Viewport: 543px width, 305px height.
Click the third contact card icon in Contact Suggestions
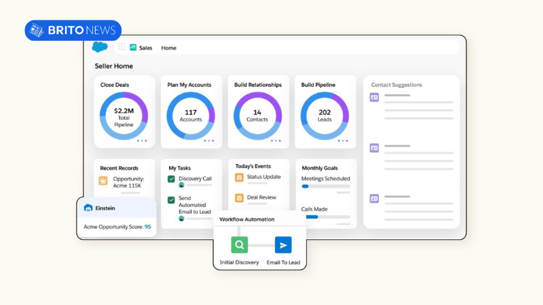pos(375,199)
